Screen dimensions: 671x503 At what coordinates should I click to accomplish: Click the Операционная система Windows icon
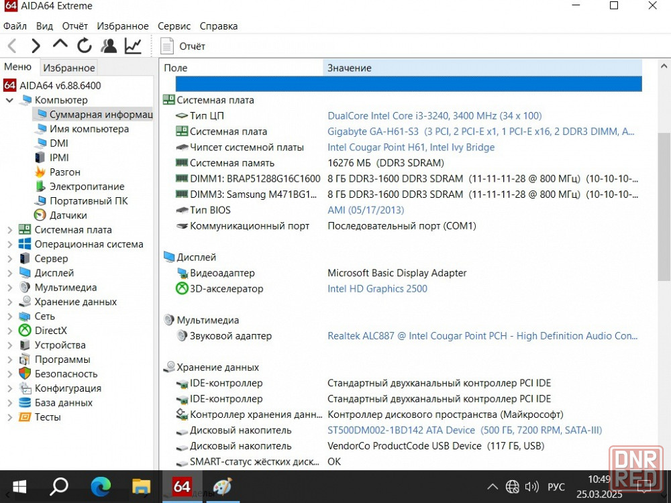coord(25,244)
